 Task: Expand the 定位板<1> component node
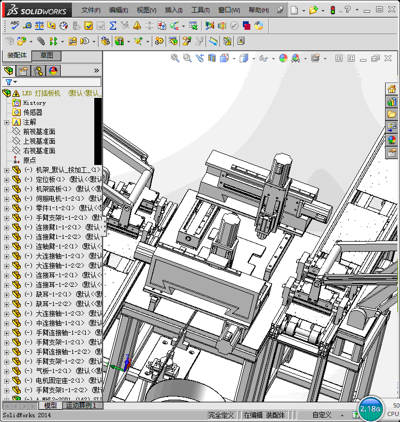coord(6,180)
